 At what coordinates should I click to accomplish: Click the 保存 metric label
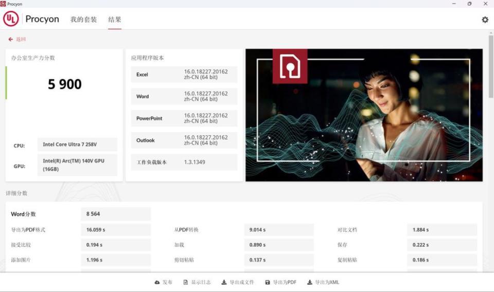click(342, 245)
